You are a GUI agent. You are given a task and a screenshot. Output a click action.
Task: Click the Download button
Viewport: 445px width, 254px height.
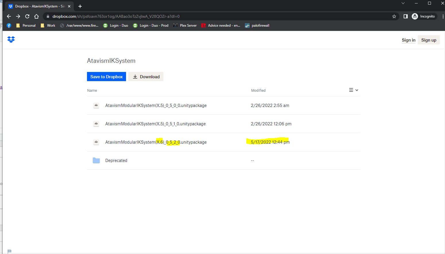[x=146, y=77]
